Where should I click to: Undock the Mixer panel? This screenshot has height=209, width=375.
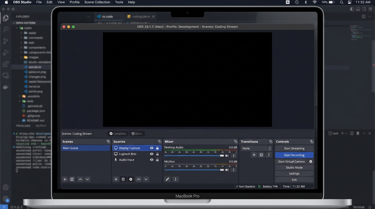coord(236,142)
